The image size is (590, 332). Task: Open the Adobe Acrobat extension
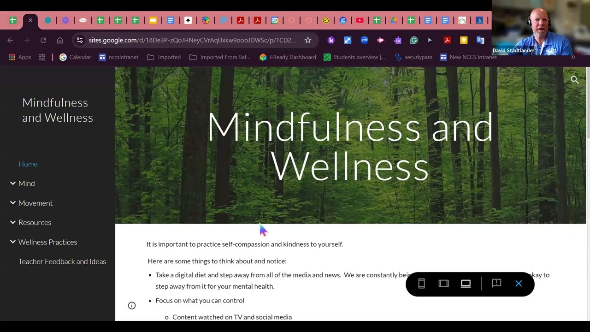(x=447, y=40)
